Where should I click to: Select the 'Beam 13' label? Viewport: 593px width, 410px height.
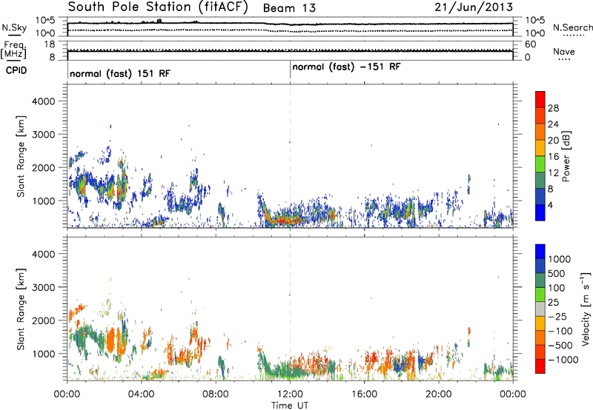coord(289,8)
